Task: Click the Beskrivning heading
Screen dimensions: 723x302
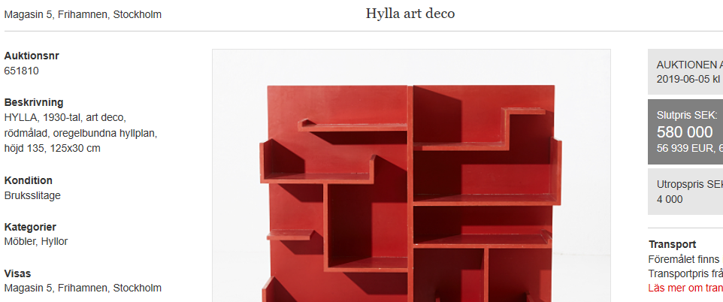Action: 34,102
